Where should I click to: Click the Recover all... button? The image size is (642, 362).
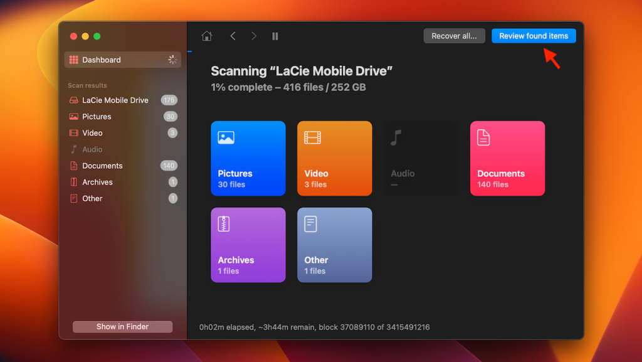point(454,36)
